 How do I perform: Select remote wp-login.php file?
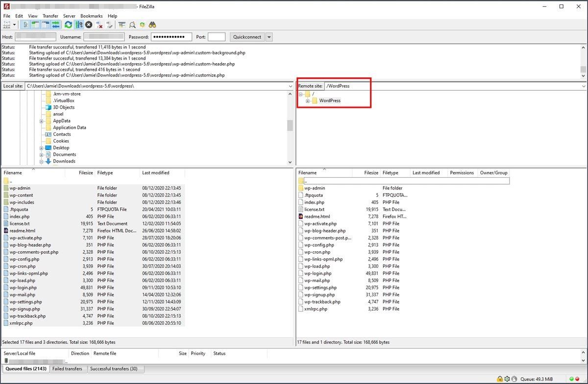point(404,273)
